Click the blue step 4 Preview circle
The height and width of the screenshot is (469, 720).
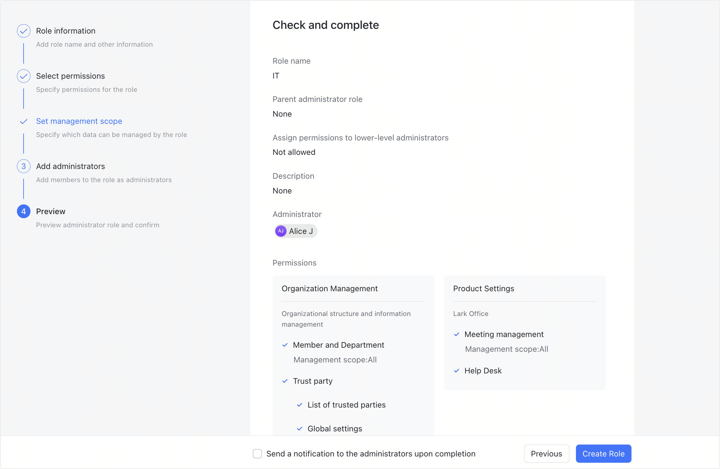click(x=23, y=211)
